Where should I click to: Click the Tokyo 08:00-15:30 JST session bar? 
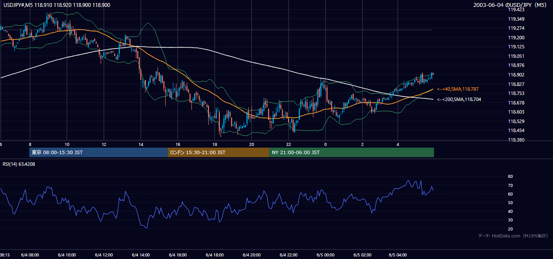pyautogui.click(x=99, y=152)
